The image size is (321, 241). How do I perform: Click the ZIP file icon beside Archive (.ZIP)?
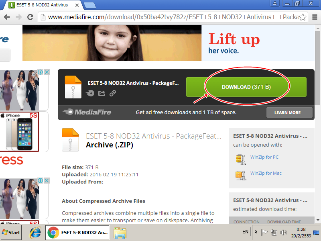pos(71,140)
